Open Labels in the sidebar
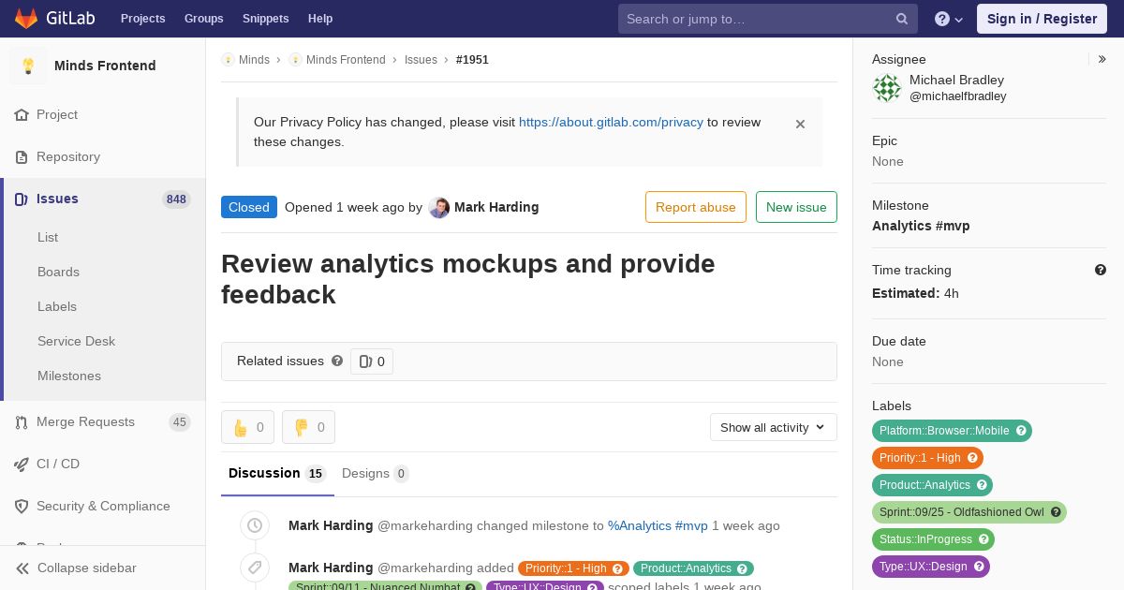Screen dimensions: 1124x590 point(57,306)
